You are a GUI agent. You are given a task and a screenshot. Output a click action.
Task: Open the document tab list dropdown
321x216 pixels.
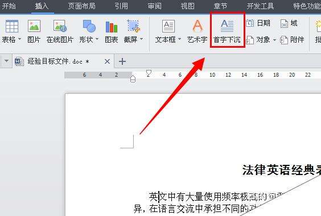coord(7,61)
